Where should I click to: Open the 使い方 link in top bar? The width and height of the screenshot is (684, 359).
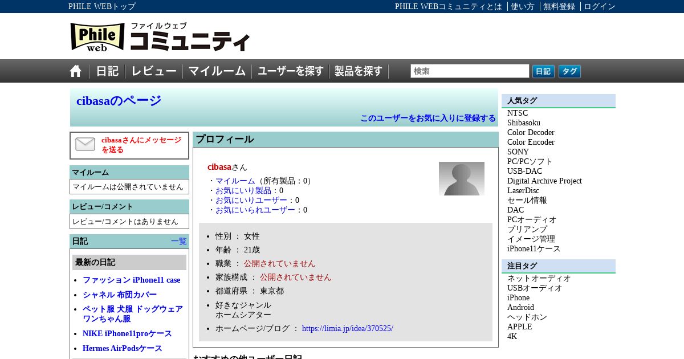pyautogui.click(x=523, y=6)
